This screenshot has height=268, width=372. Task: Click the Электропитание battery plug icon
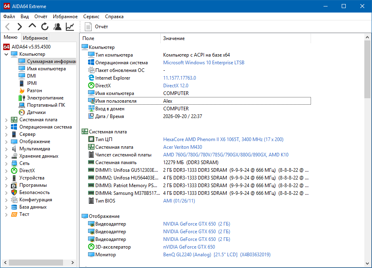[21, 98]
